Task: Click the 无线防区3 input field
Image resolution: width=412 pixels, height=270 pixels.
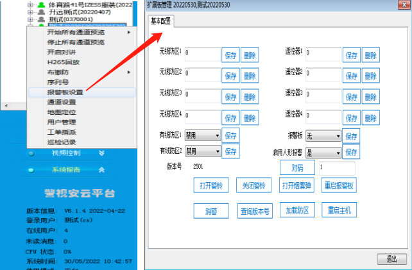Action: pos(202,95)
